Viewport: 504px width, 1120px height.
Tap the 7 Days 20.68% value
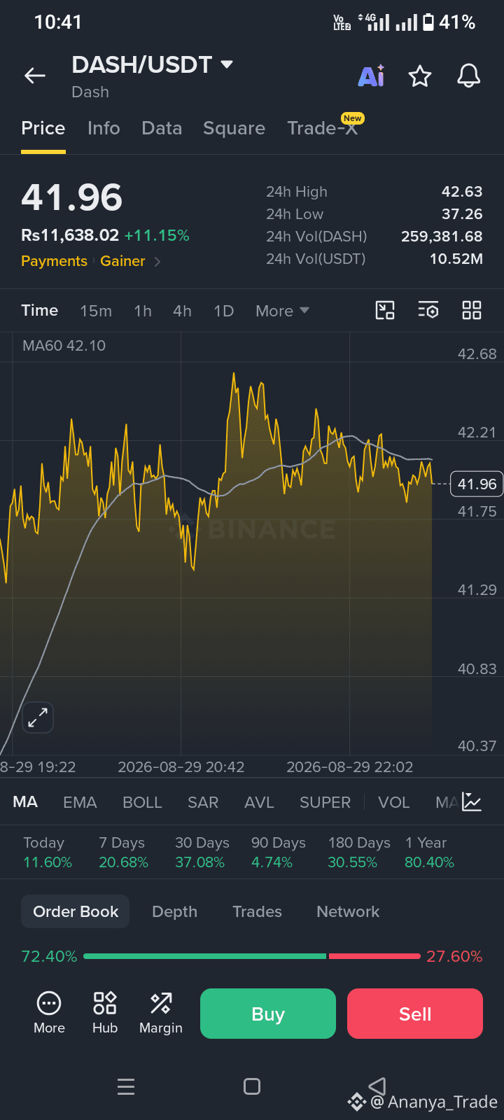click(x=123, y=862)
